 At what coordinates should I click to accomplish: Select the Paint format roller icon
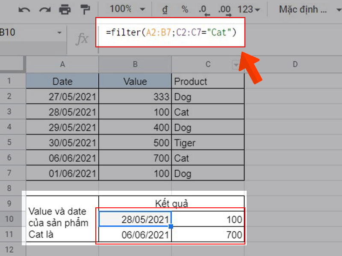coord(85,10)
